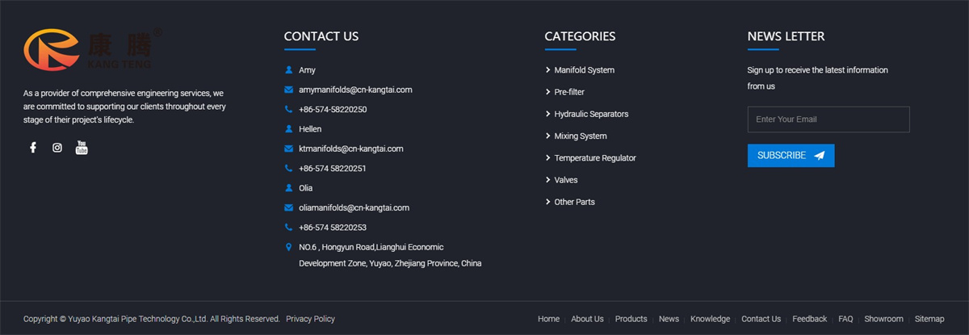Click the chevron beside Manifold System
This screenshot has width=969, height=335.
pos(547,70)
